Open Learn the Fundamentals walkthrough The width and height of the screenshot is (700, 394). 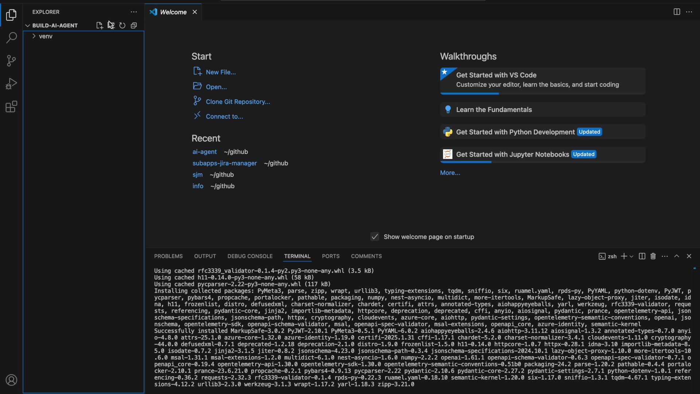[543, 110]
